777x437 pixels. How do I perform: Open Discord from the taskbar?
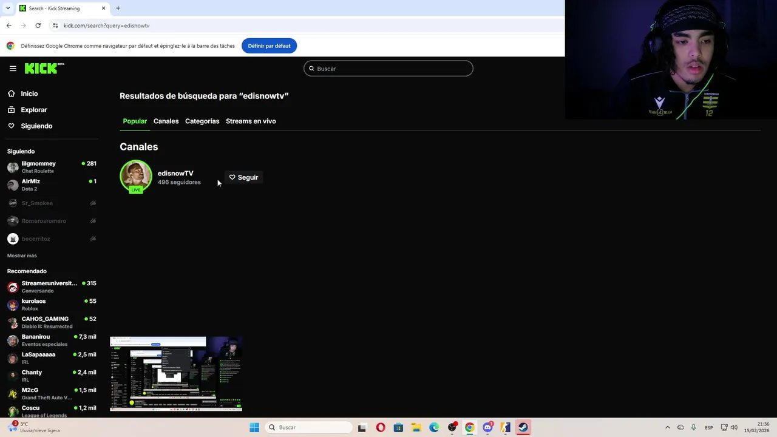pyautogui.click(x=487, y=427)
